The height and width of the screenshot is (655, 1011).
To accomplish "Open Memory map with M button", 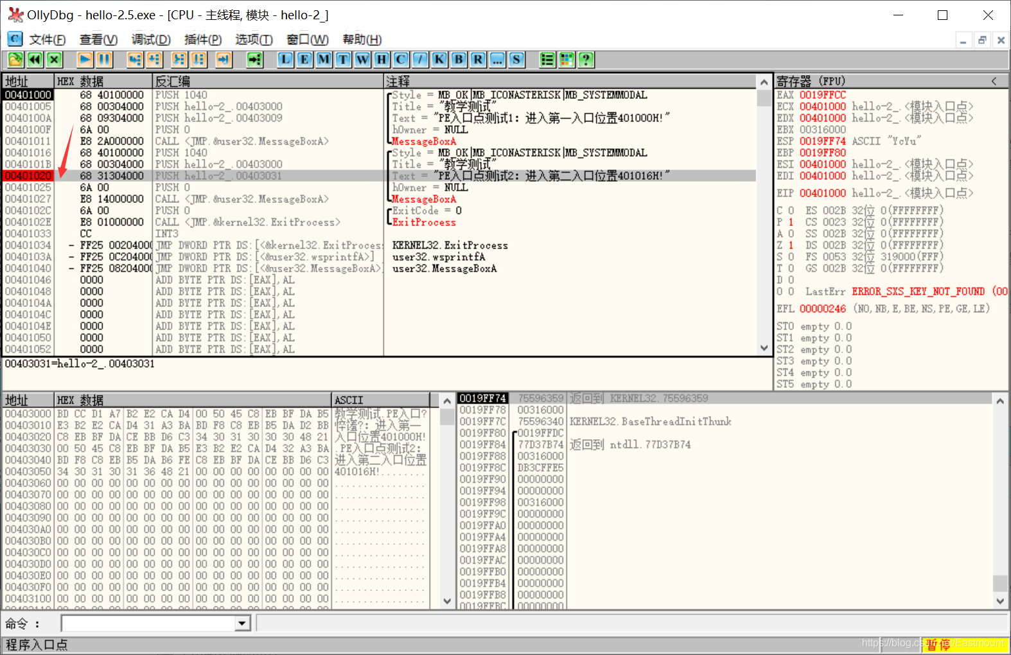I will (x=324, y=60).
